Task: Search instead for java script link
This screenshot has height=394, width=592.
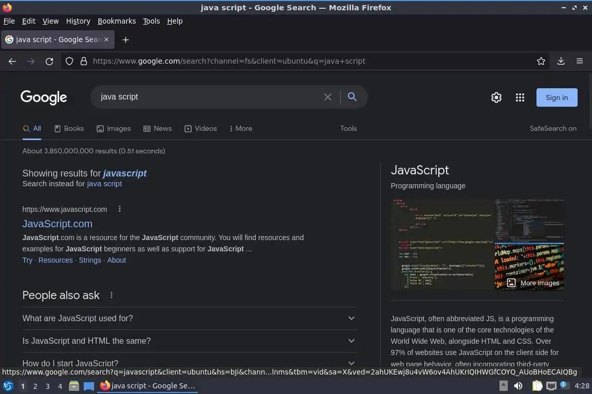Action: pyautogui.click(x=104, y=184)
